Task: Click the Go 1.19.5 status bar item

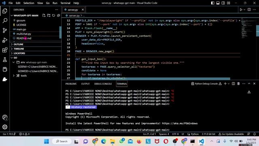Action: pos(9,134)
